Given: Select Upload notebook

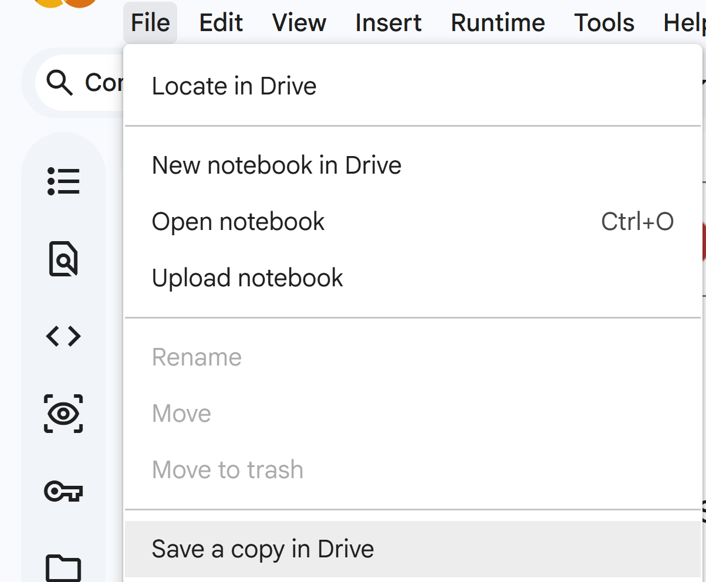Looking at the screenshot, I should [x=247, y=278].
